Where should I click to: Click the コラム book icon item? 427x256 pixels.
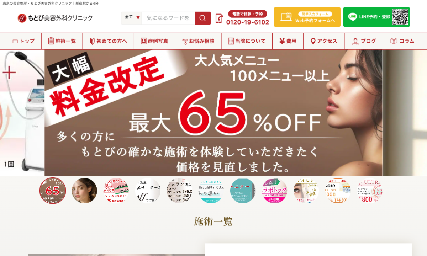(402, 41)
